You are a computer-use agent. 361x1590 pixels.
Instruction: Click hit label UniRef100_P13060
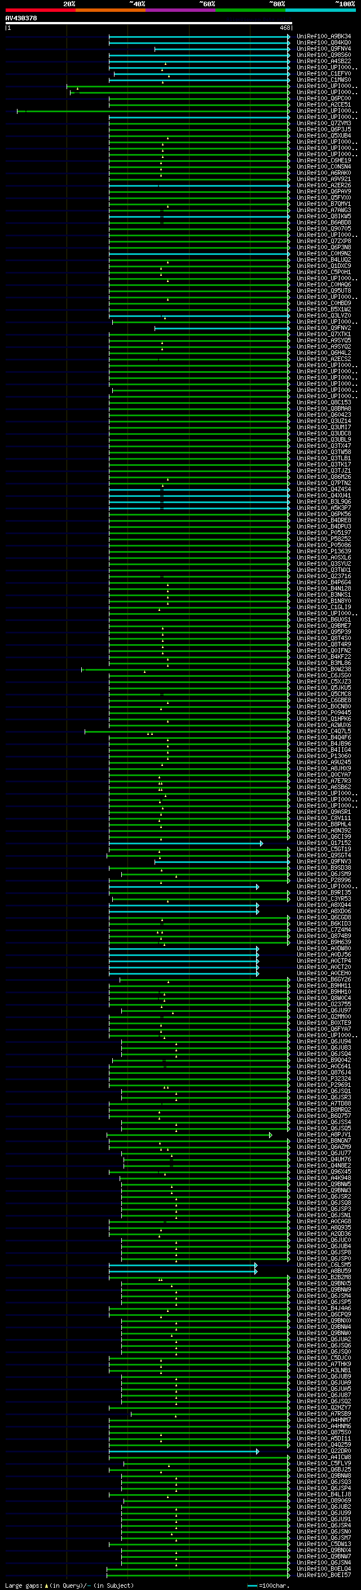coord(324,756)
